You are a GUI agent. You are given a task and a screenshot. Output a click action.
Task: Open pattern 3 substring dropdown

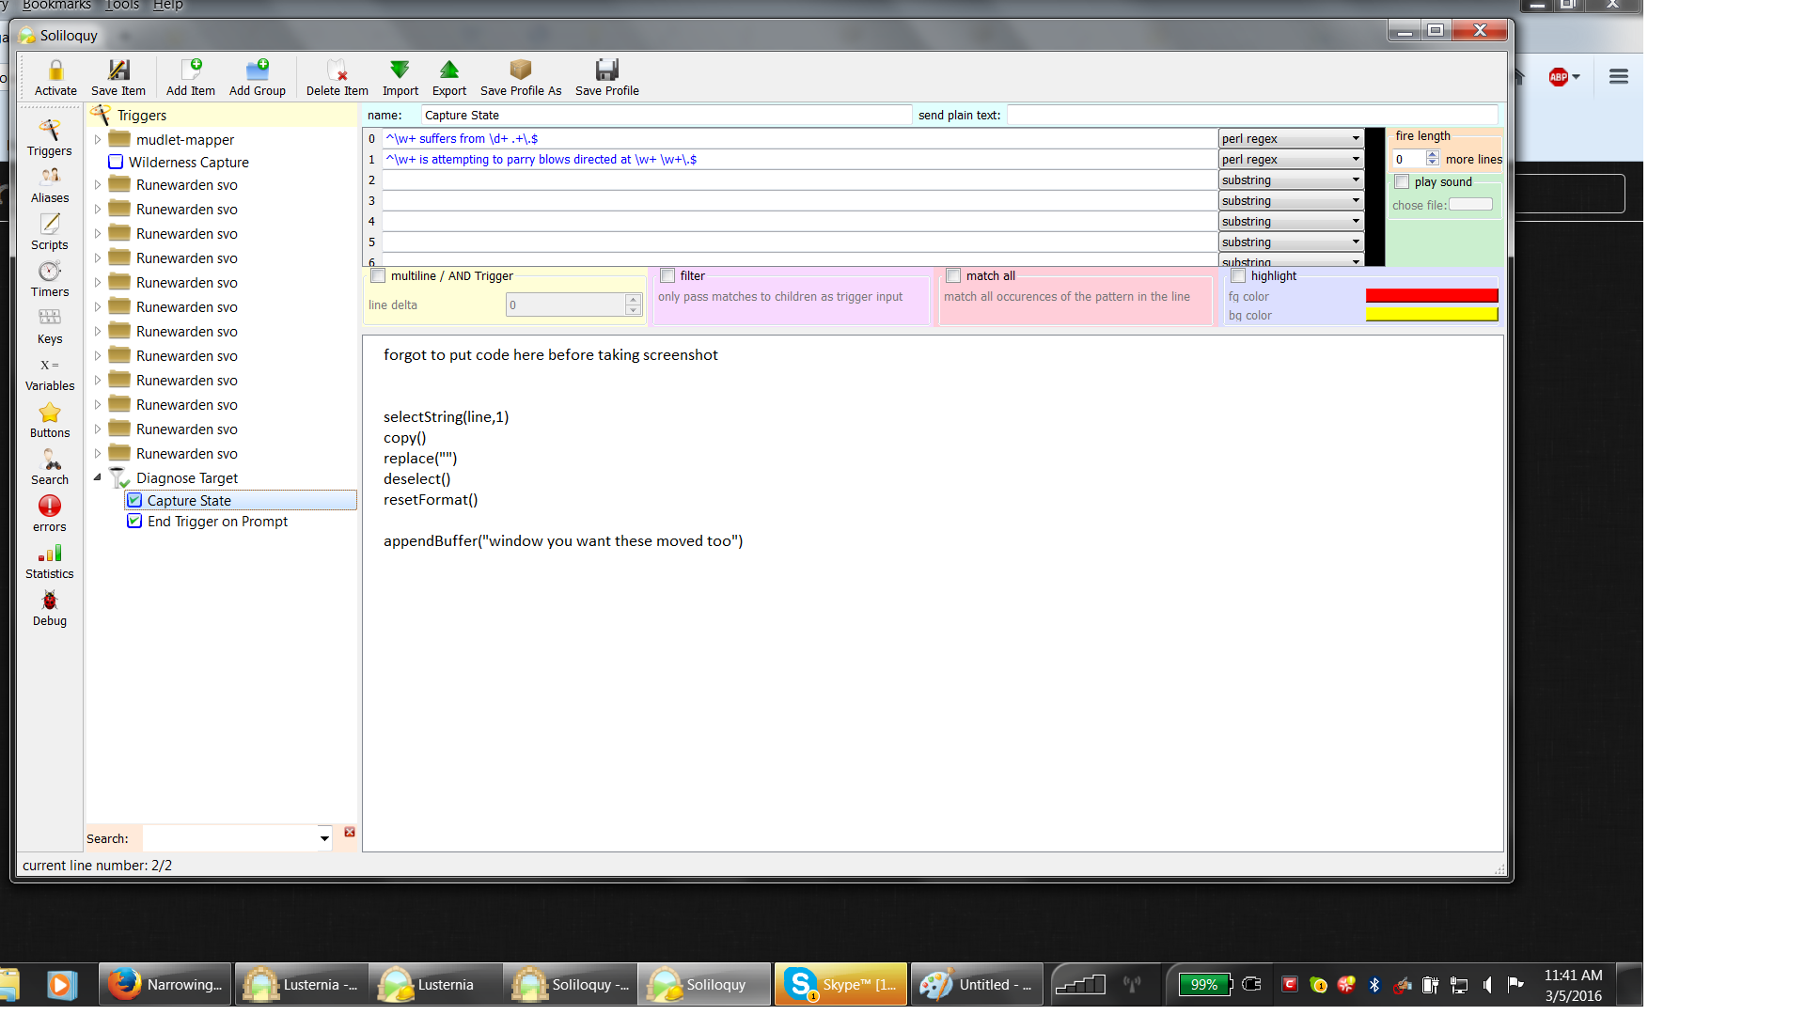tap(1291, 200)
